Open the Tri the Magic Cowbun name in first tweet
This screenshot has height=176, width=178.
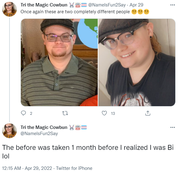click(x=44, y=5)
